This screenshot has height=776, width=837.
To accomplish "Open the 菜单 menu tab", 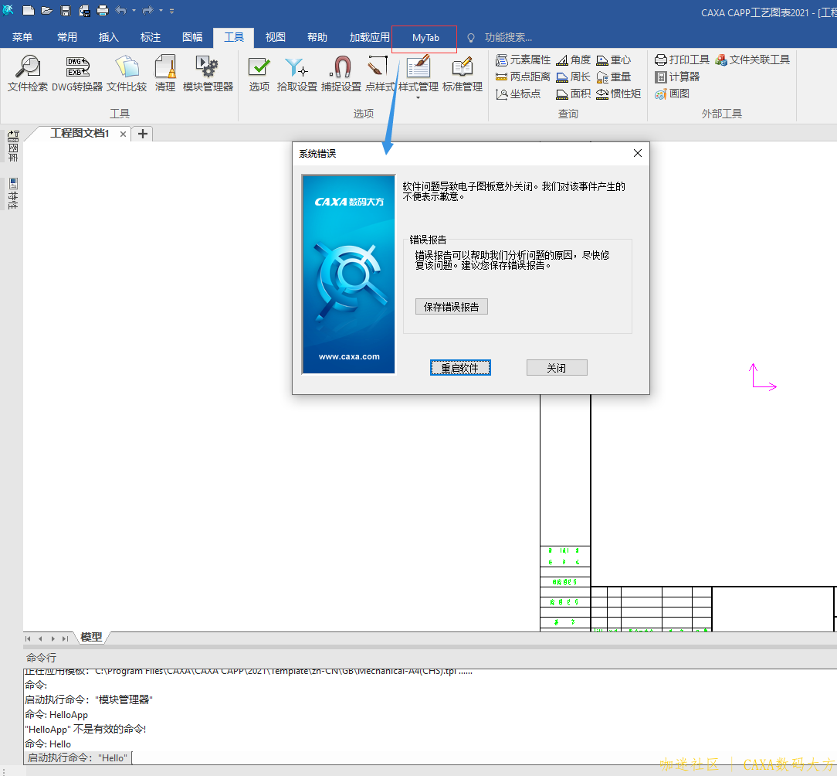I will coord(22,37).
